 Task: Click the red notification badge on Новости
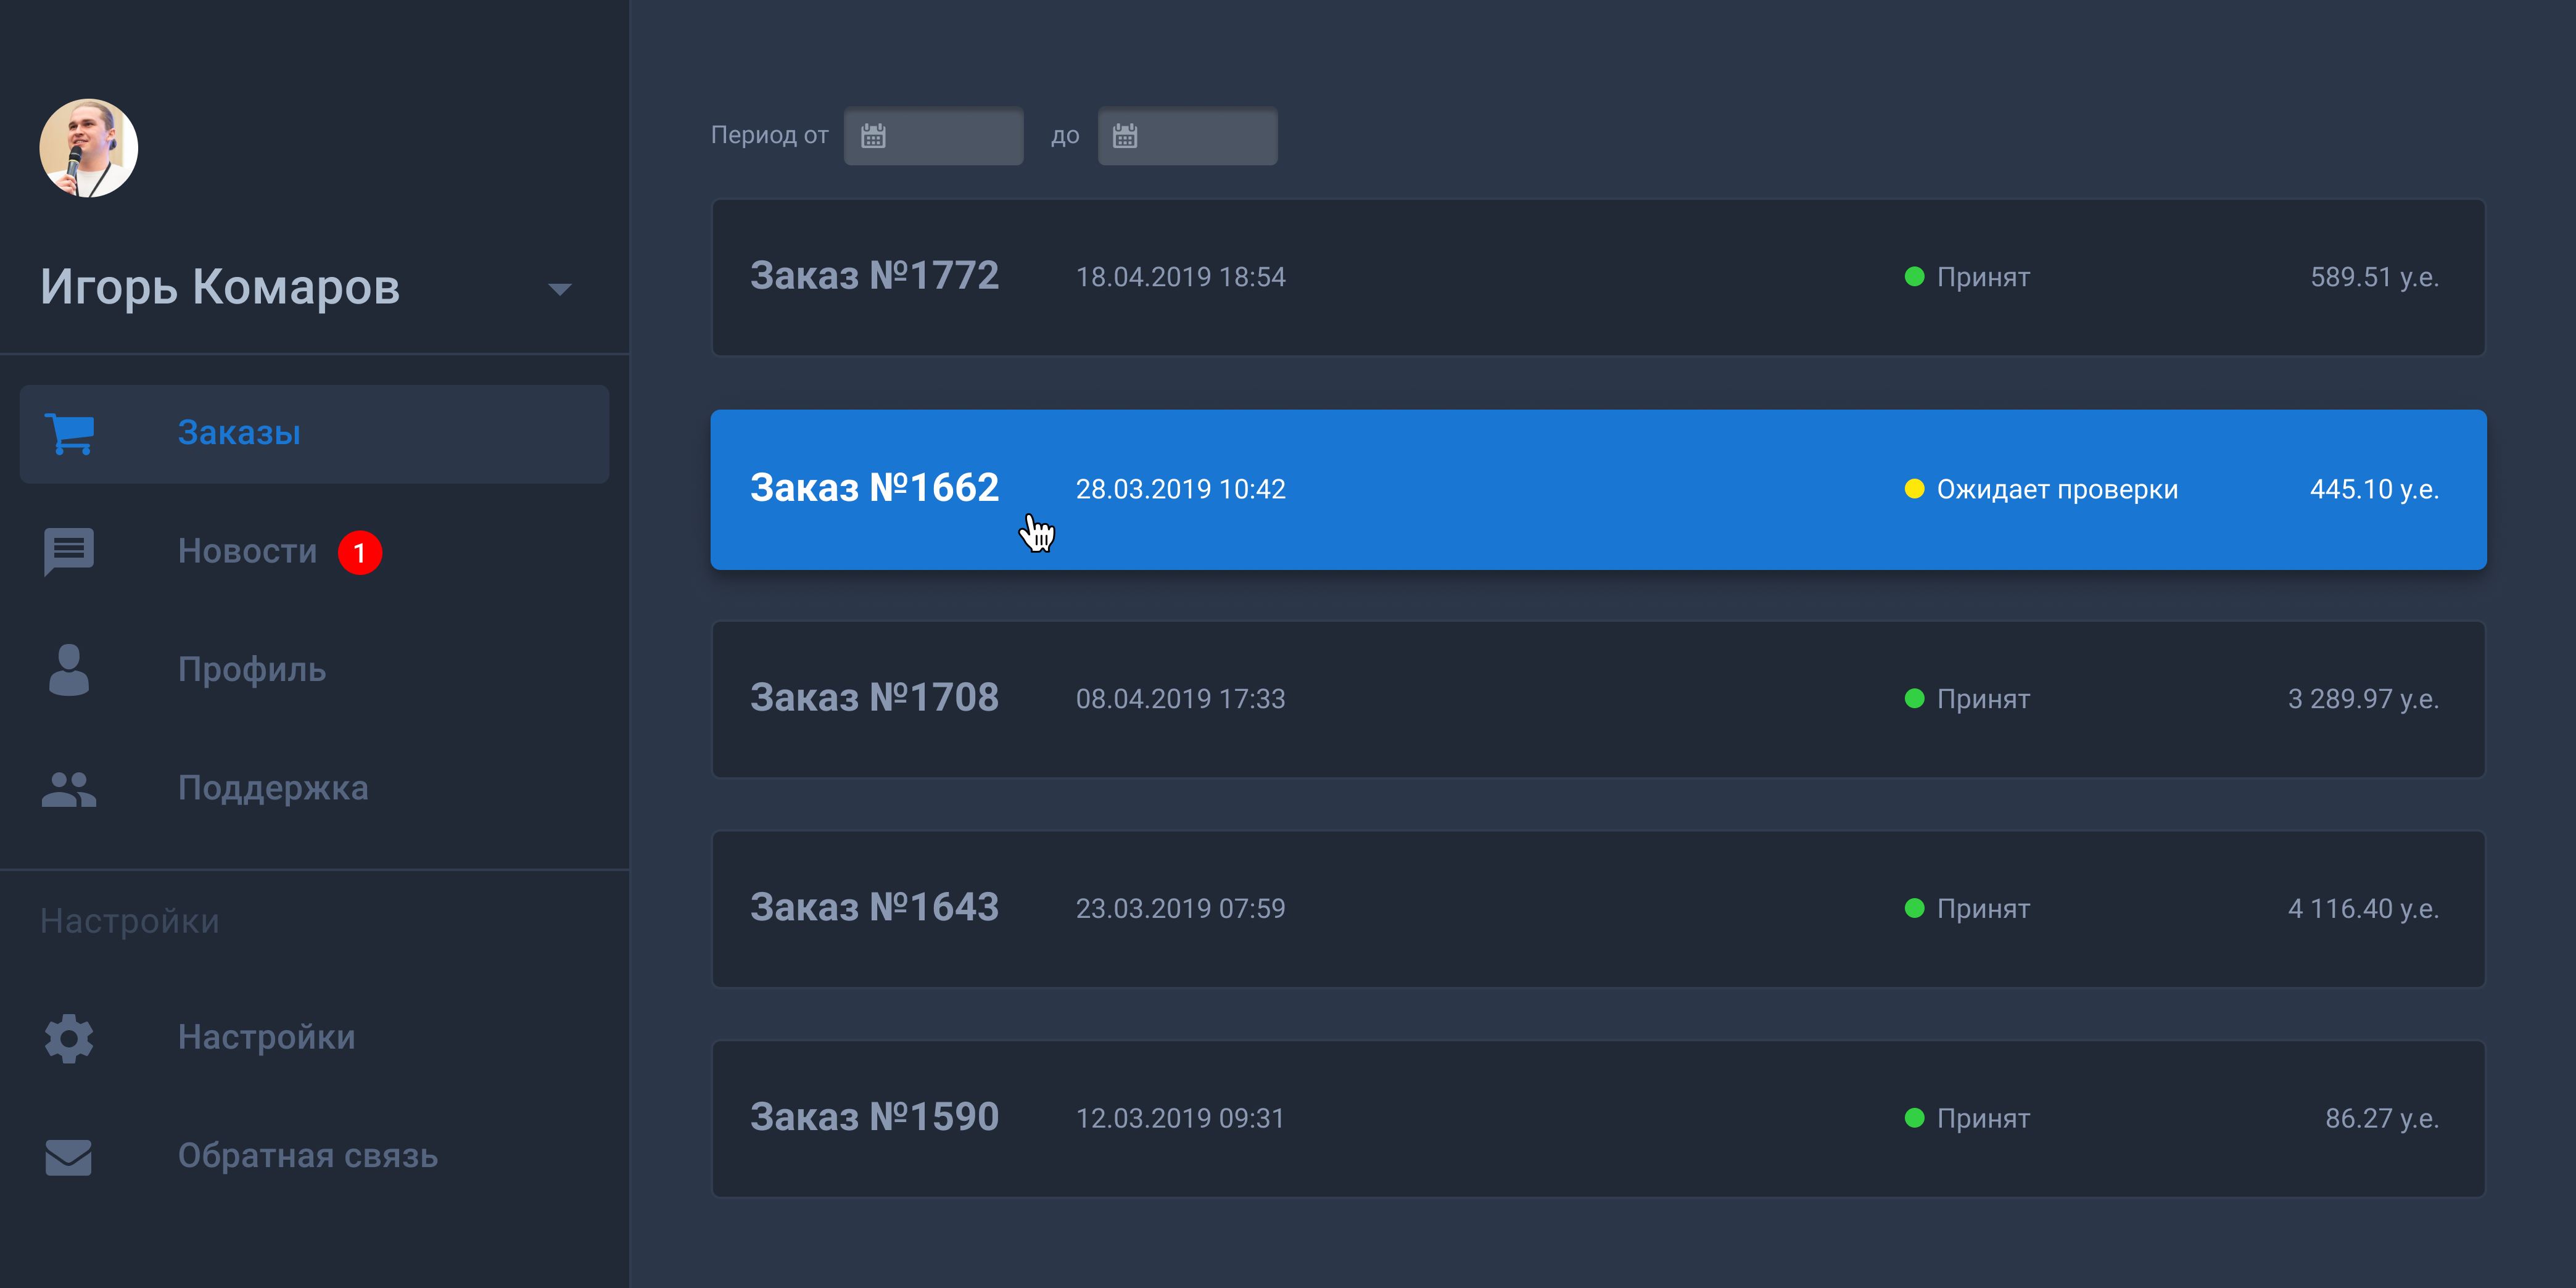(360, 553)
